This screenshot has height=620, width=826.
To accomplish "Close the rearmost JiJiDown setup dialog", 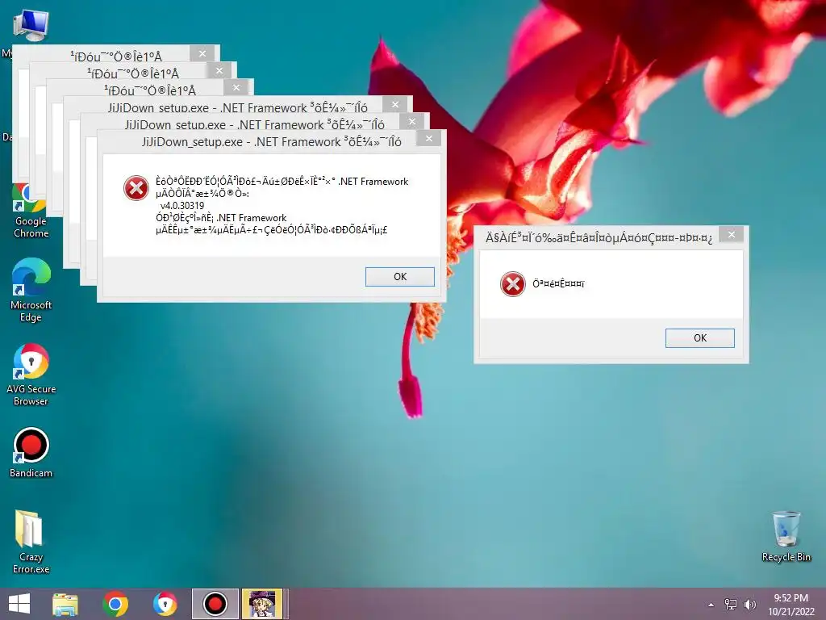I will click(395, 105).
